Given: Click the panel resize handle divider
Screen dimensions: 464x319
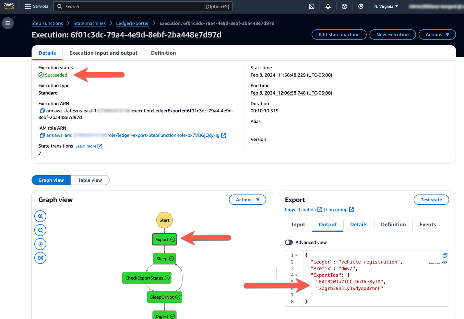Looking at the screenshot, I should (x=276, y=273).
